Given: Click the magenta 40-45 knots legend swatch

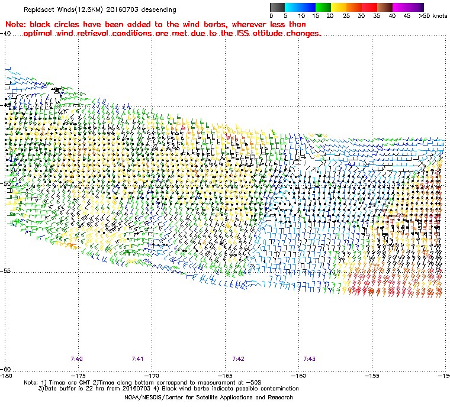Looking at the screenshot, I should (400, 8).
